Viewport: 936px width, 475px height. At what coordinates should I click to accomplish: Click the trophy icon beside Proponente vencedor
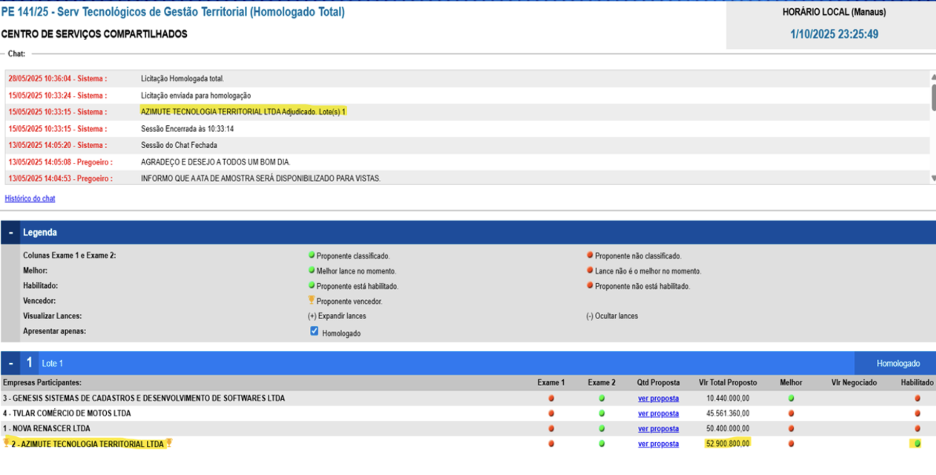click(x=311, y=300)
